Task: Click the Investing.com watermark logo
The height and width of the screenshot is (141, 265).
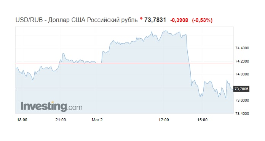Action: point(51,106)
